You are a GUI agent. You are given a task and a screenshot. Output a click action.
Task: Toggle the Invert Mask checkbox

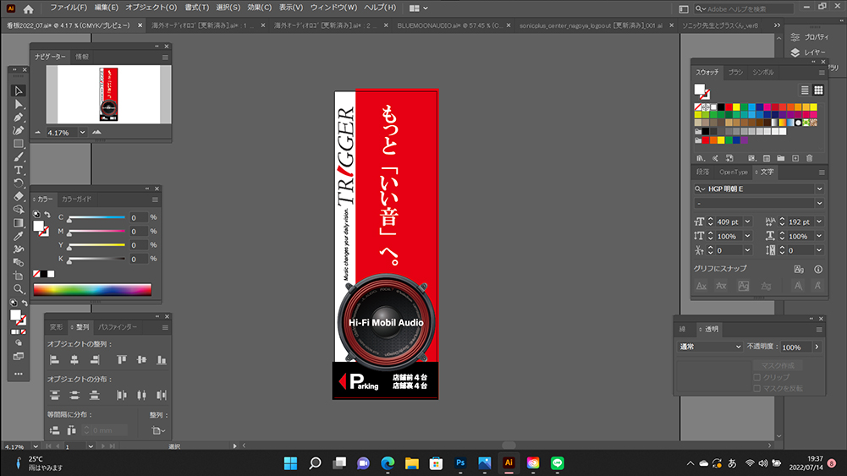tap(756, 389)
